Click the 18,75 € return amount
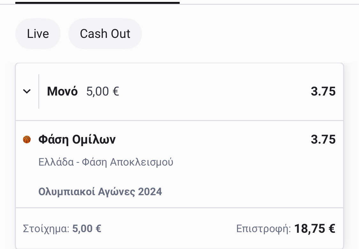This screenshot has height=249, width=359. click(315, 229)
